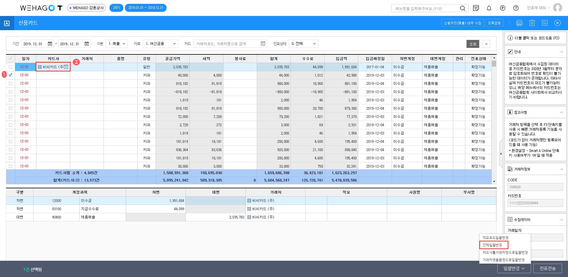Viewport: 568px width, 277px height.
Task: Check the first row checkbox for 비씨카드
Action: 11,67
